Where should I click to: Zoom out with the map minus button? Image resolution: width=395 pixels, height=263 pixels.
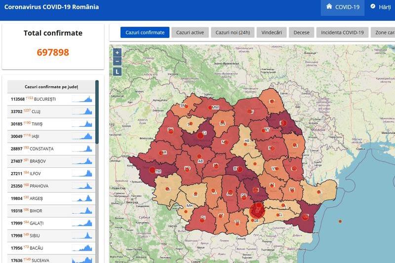(117, 61)
